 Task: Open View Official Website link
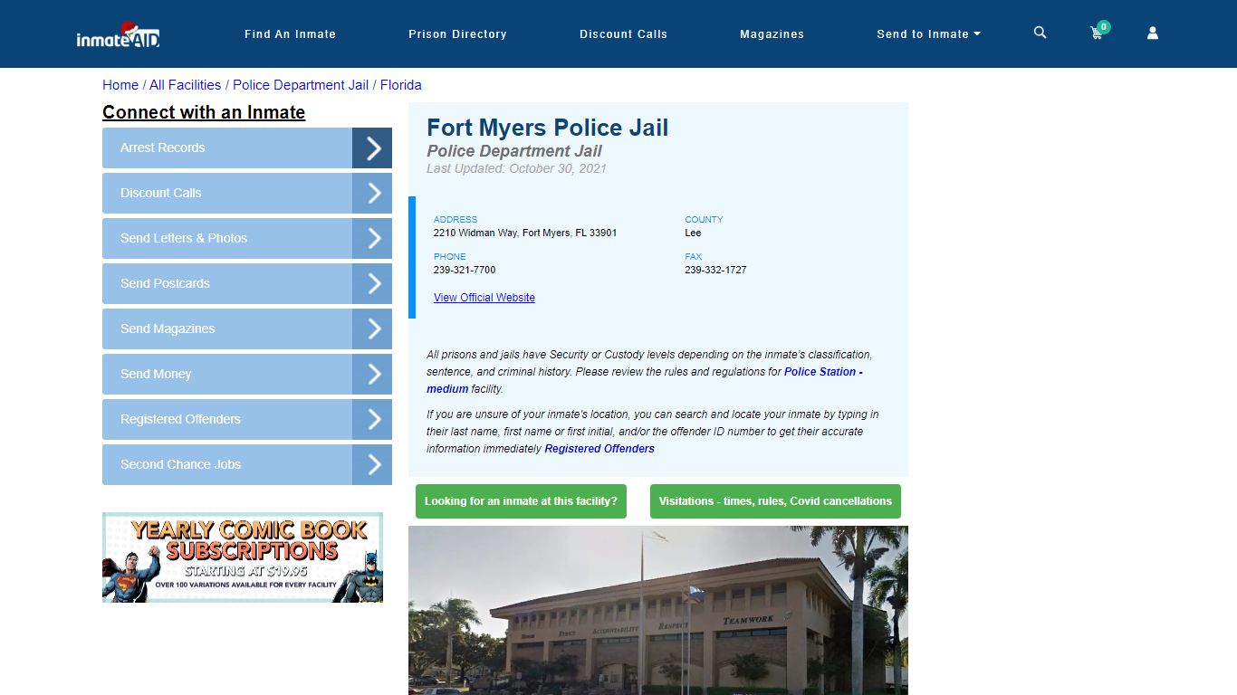tap(484, 297)
